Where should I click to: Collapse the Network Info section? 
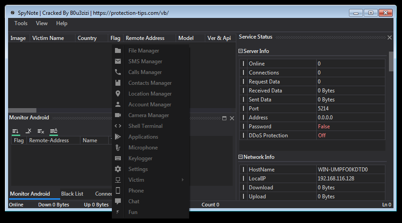click(240, 157)
